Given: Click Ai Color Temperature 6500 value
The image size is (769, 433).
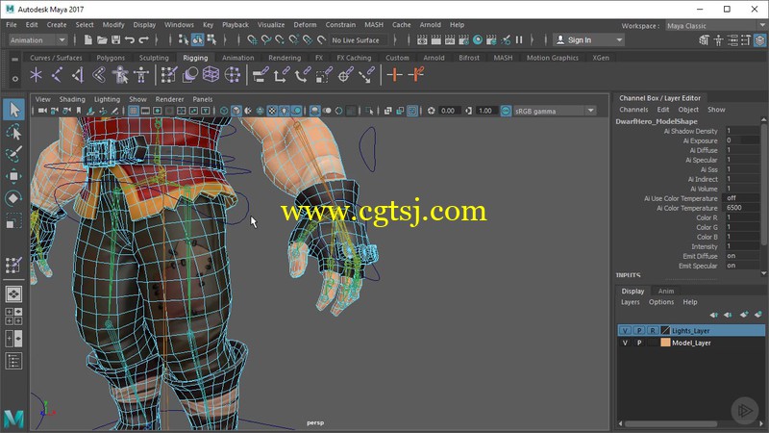Looking at the screenshot, I should click(741, 208).
